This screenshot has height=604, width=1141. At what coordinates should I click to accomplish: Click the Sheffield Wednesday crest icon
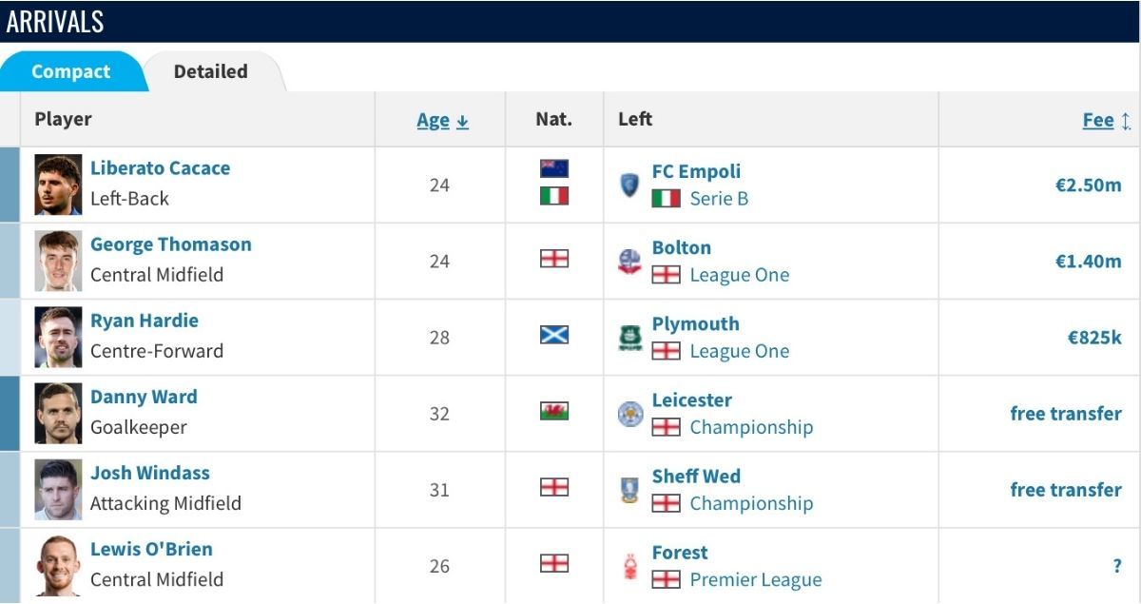pyautogui.click(x=629, y=490)
